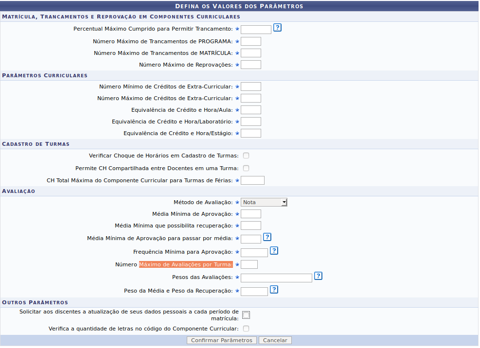Viewport: 480px width, 348px height.
Task: Toggle Verifica quantidade de letras no código checkbox
Action: (x=246, y=329)
